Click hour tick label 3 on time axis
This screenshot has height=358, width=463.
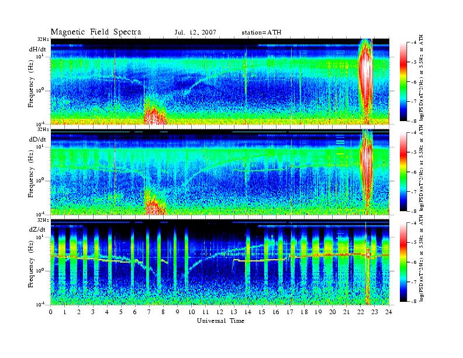coord(93,312)
